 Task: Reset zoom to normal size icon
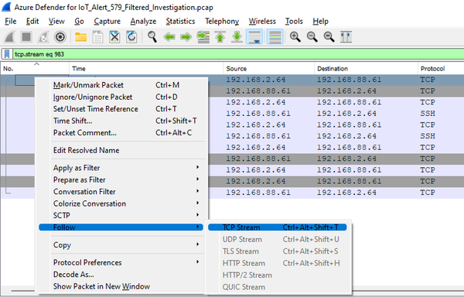pos(329,37)
